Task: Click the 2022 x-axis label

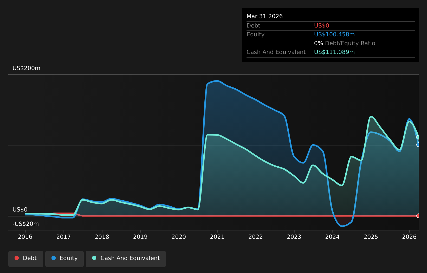Action: (x=256, y=237)
